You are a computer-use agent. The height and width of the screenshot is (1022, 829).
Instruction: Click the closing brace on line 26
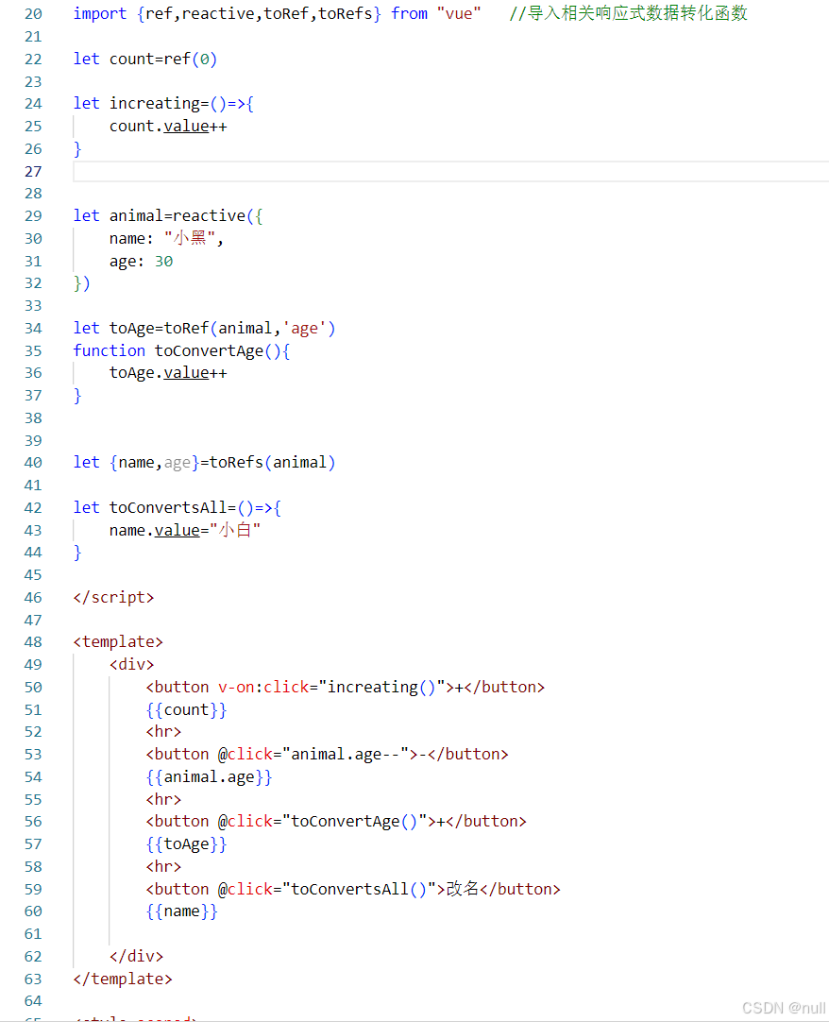[x=77, y=149]
